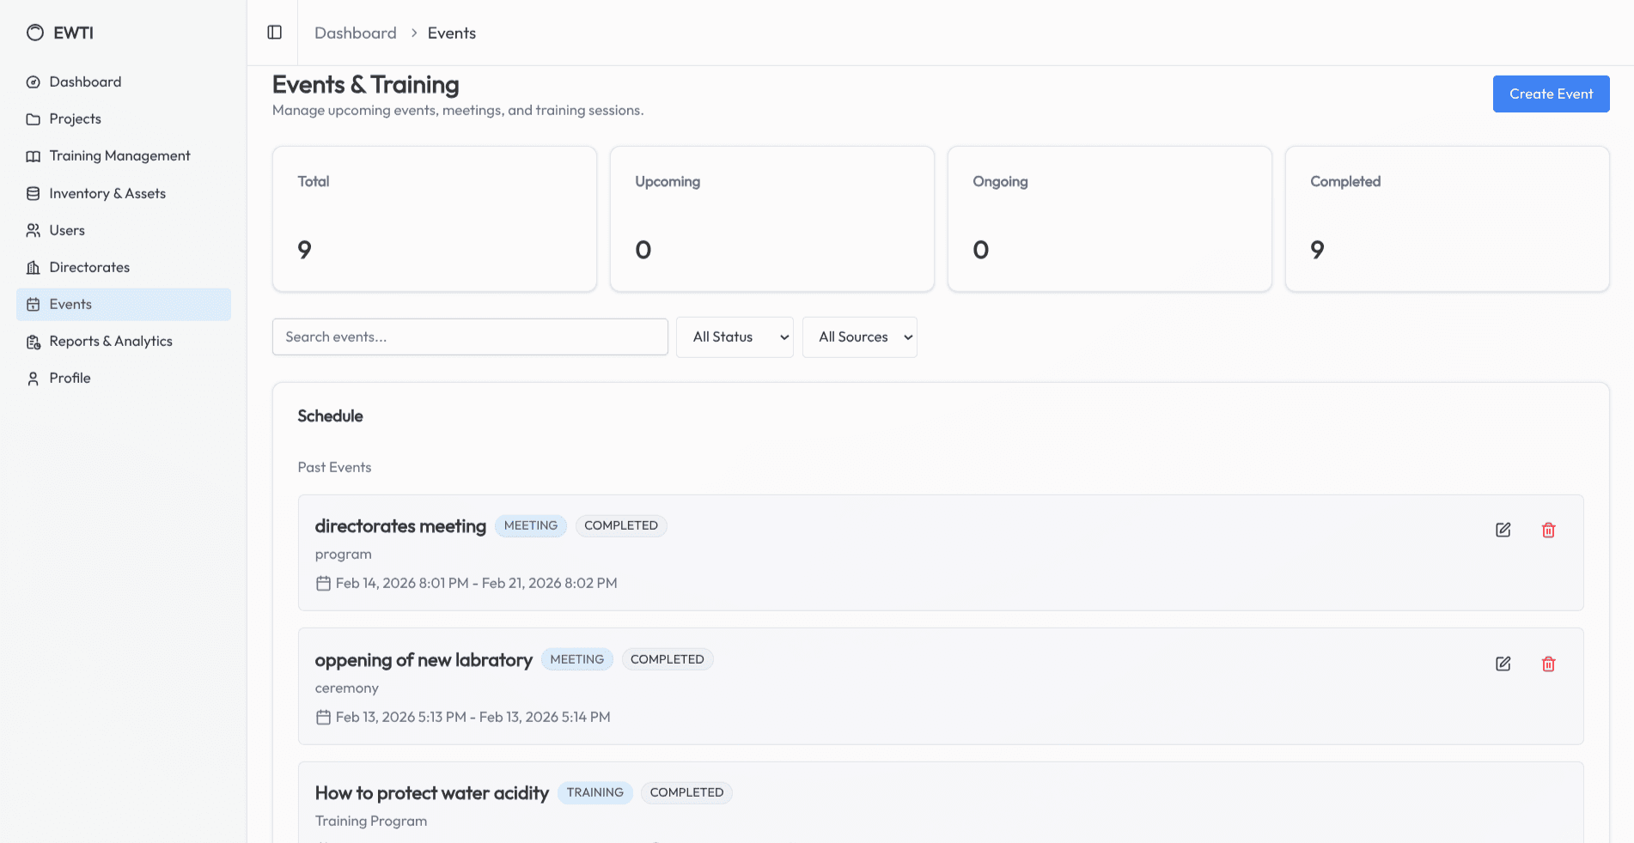Screen dimensions: 1634x843
Task: Open the All Sources dropdown
Action: point(859,337)
